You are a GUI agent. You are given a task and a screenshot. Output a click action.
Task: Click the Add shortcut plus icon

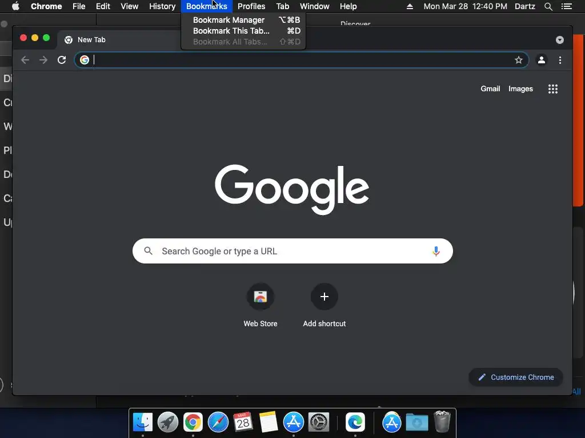coord(324,297)
